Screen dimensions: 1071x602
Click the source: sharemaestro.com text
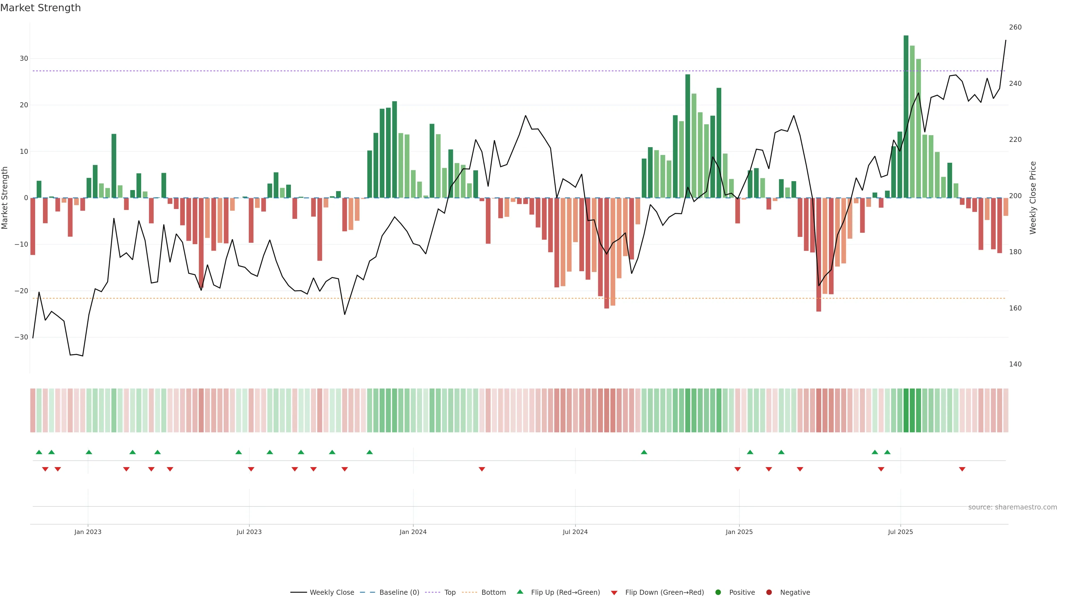[1012, 507]
